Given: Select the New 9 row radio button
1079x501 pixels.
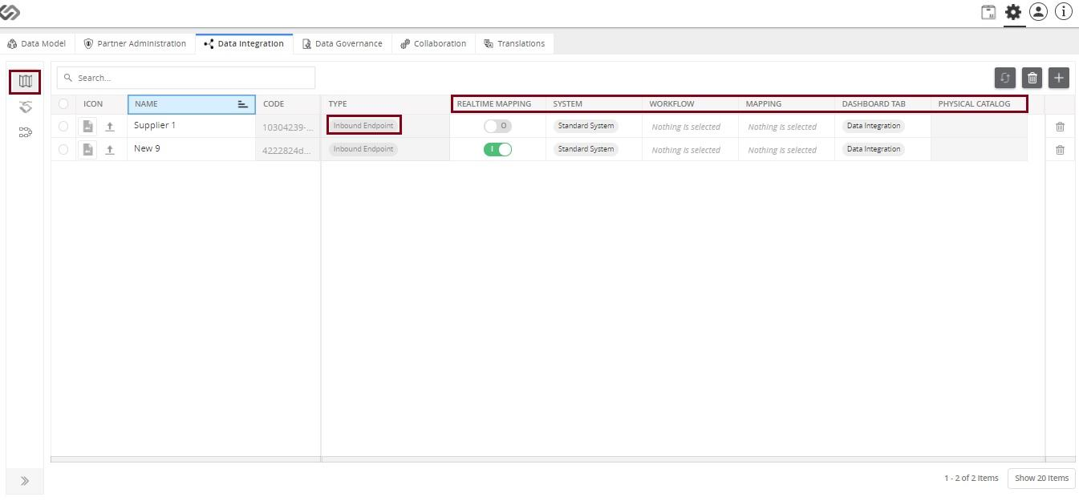Looking at the screenshot, I should pyautogui.click(x=63, y=150).
